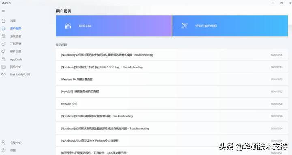Go to 首页 via the house icon
This screenshot has height=155, width=292.
point(3,21)
